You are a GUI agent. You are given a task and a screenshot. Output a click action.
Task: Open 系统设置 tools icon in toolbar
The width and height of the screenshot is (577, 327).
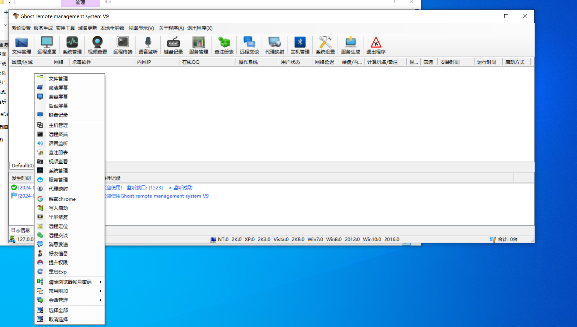click(325, 45)
